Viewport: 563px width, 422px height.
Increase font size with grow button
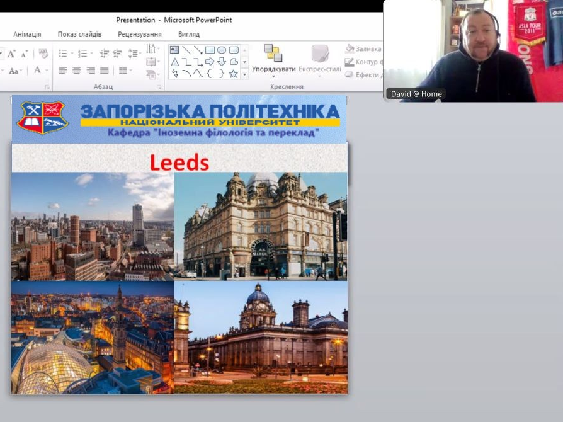pyautogui.click(x=11, y=54)
